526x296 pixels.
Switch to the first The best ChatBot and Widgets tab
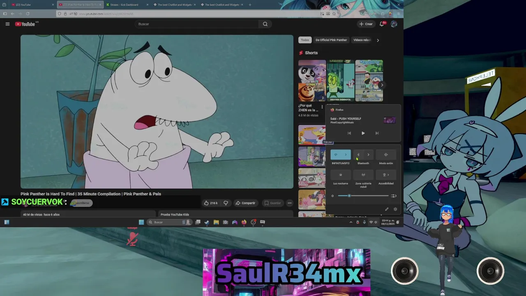coord(175,5)
